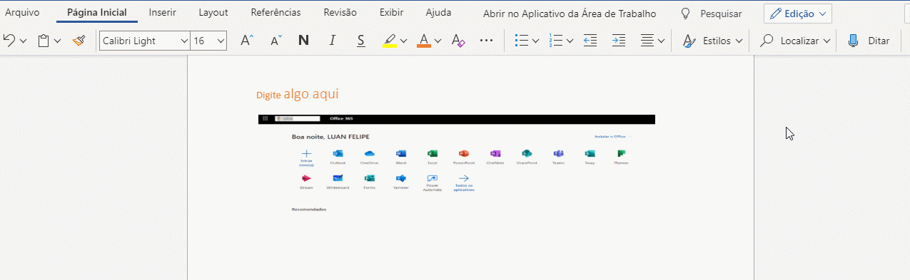Select the Office 365 screenshot image
This screenshot has width=910, height=280.
457,164
